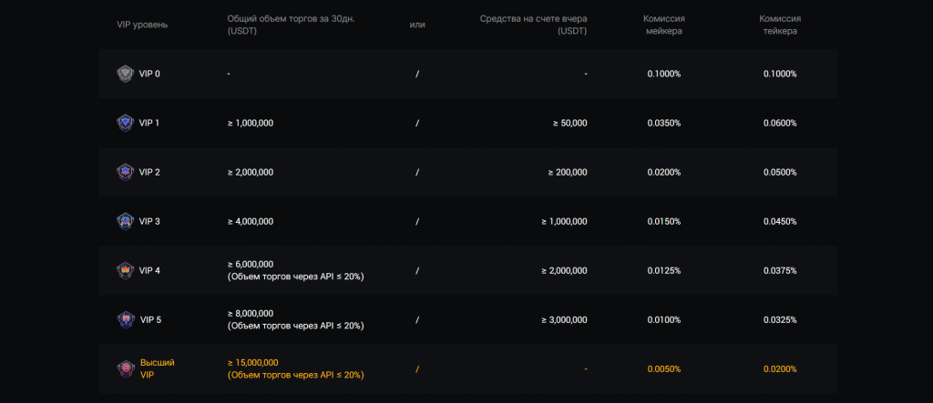
Task: Click the VIP 1 maker fee 0.0350%
Action: pos(663,123)
